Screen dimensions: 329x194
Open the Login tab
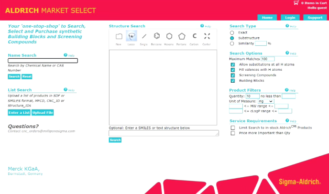coord(290,18)
